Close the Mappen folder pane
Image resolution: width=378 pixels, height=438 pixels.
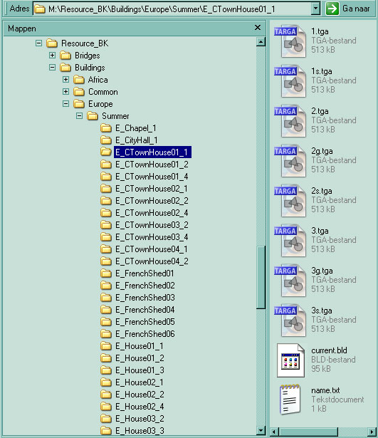click(258, 28)
